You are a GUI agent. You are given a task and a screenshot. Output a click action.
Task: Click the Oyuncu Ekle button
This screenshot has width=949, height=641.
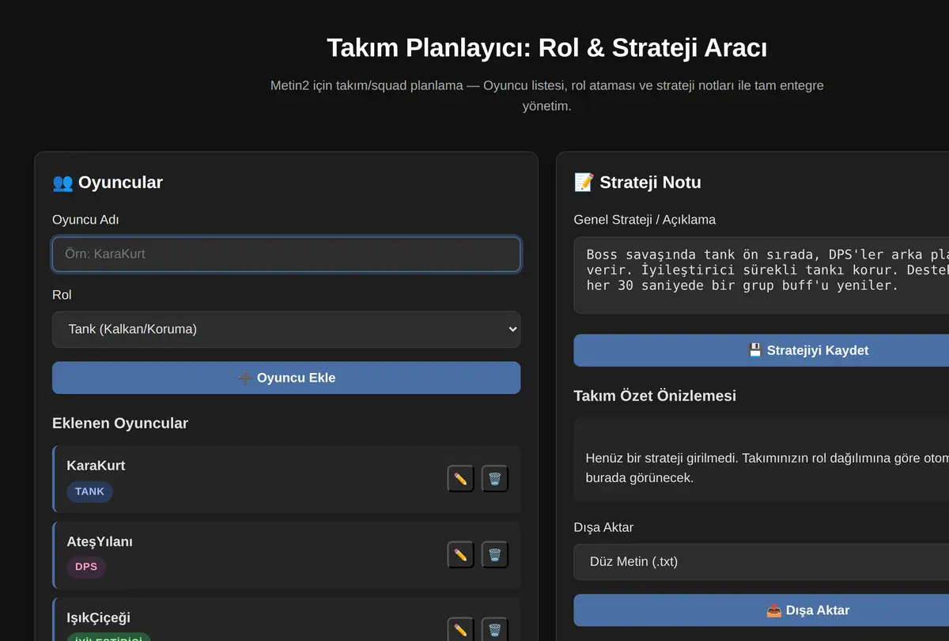click(286, 378)
